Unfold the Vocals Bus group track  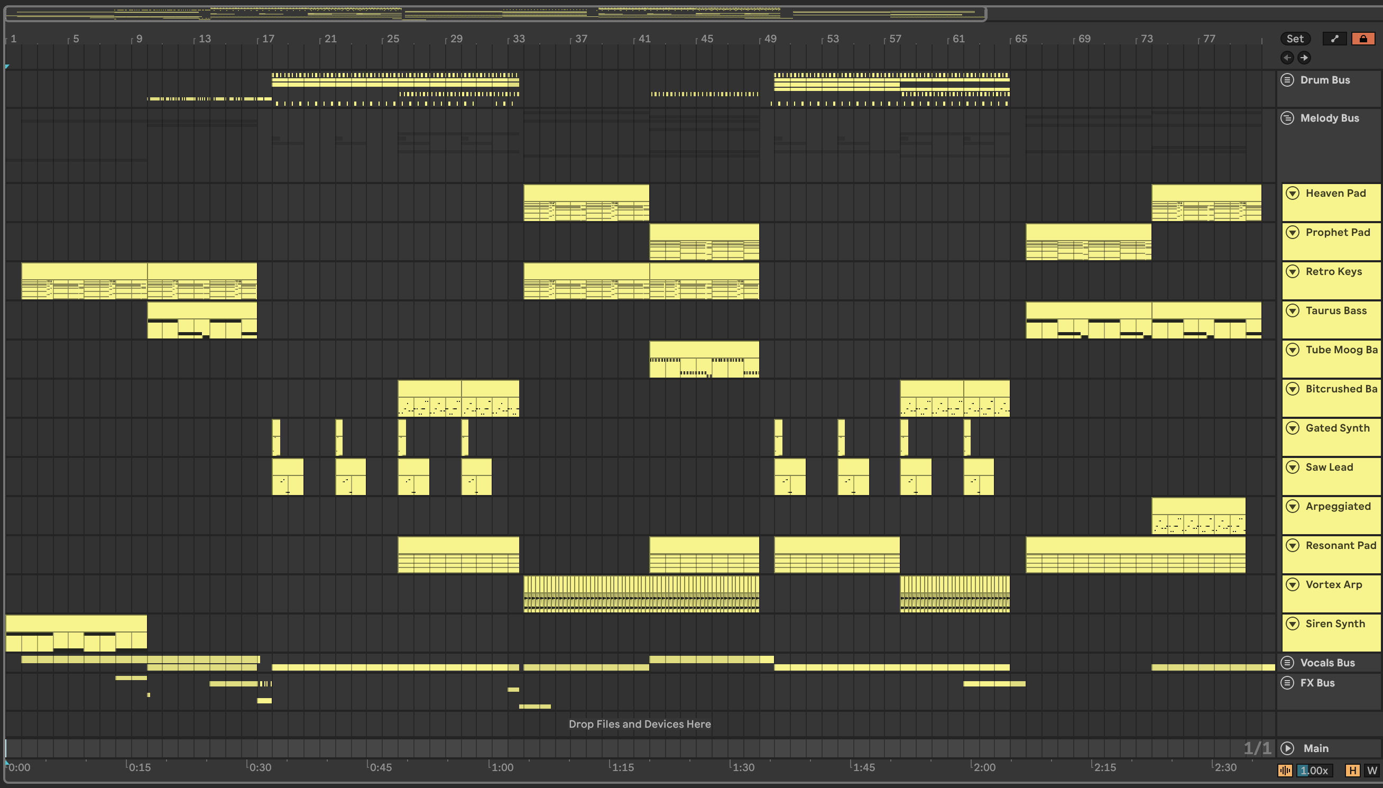(1287, 663)
